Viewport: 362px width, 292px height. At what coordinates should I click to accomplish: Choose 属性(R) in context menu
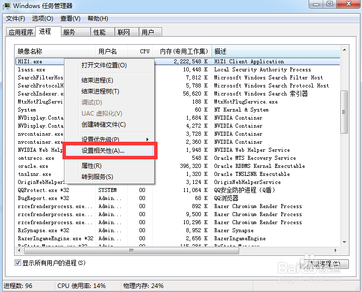[x=109, y=166]
